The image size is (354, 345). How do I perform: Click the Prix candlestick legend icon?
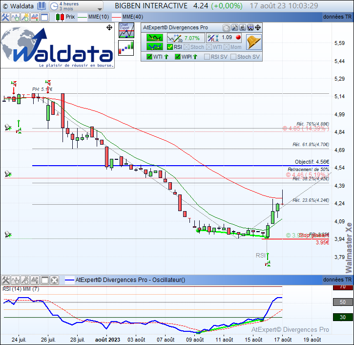(60, 17)
